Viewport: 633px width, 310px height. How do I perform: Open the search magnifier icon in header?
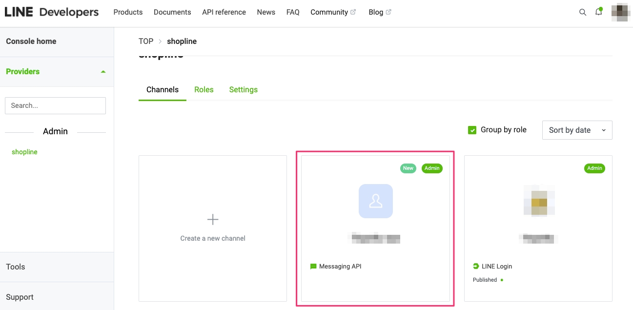(582, 12)
